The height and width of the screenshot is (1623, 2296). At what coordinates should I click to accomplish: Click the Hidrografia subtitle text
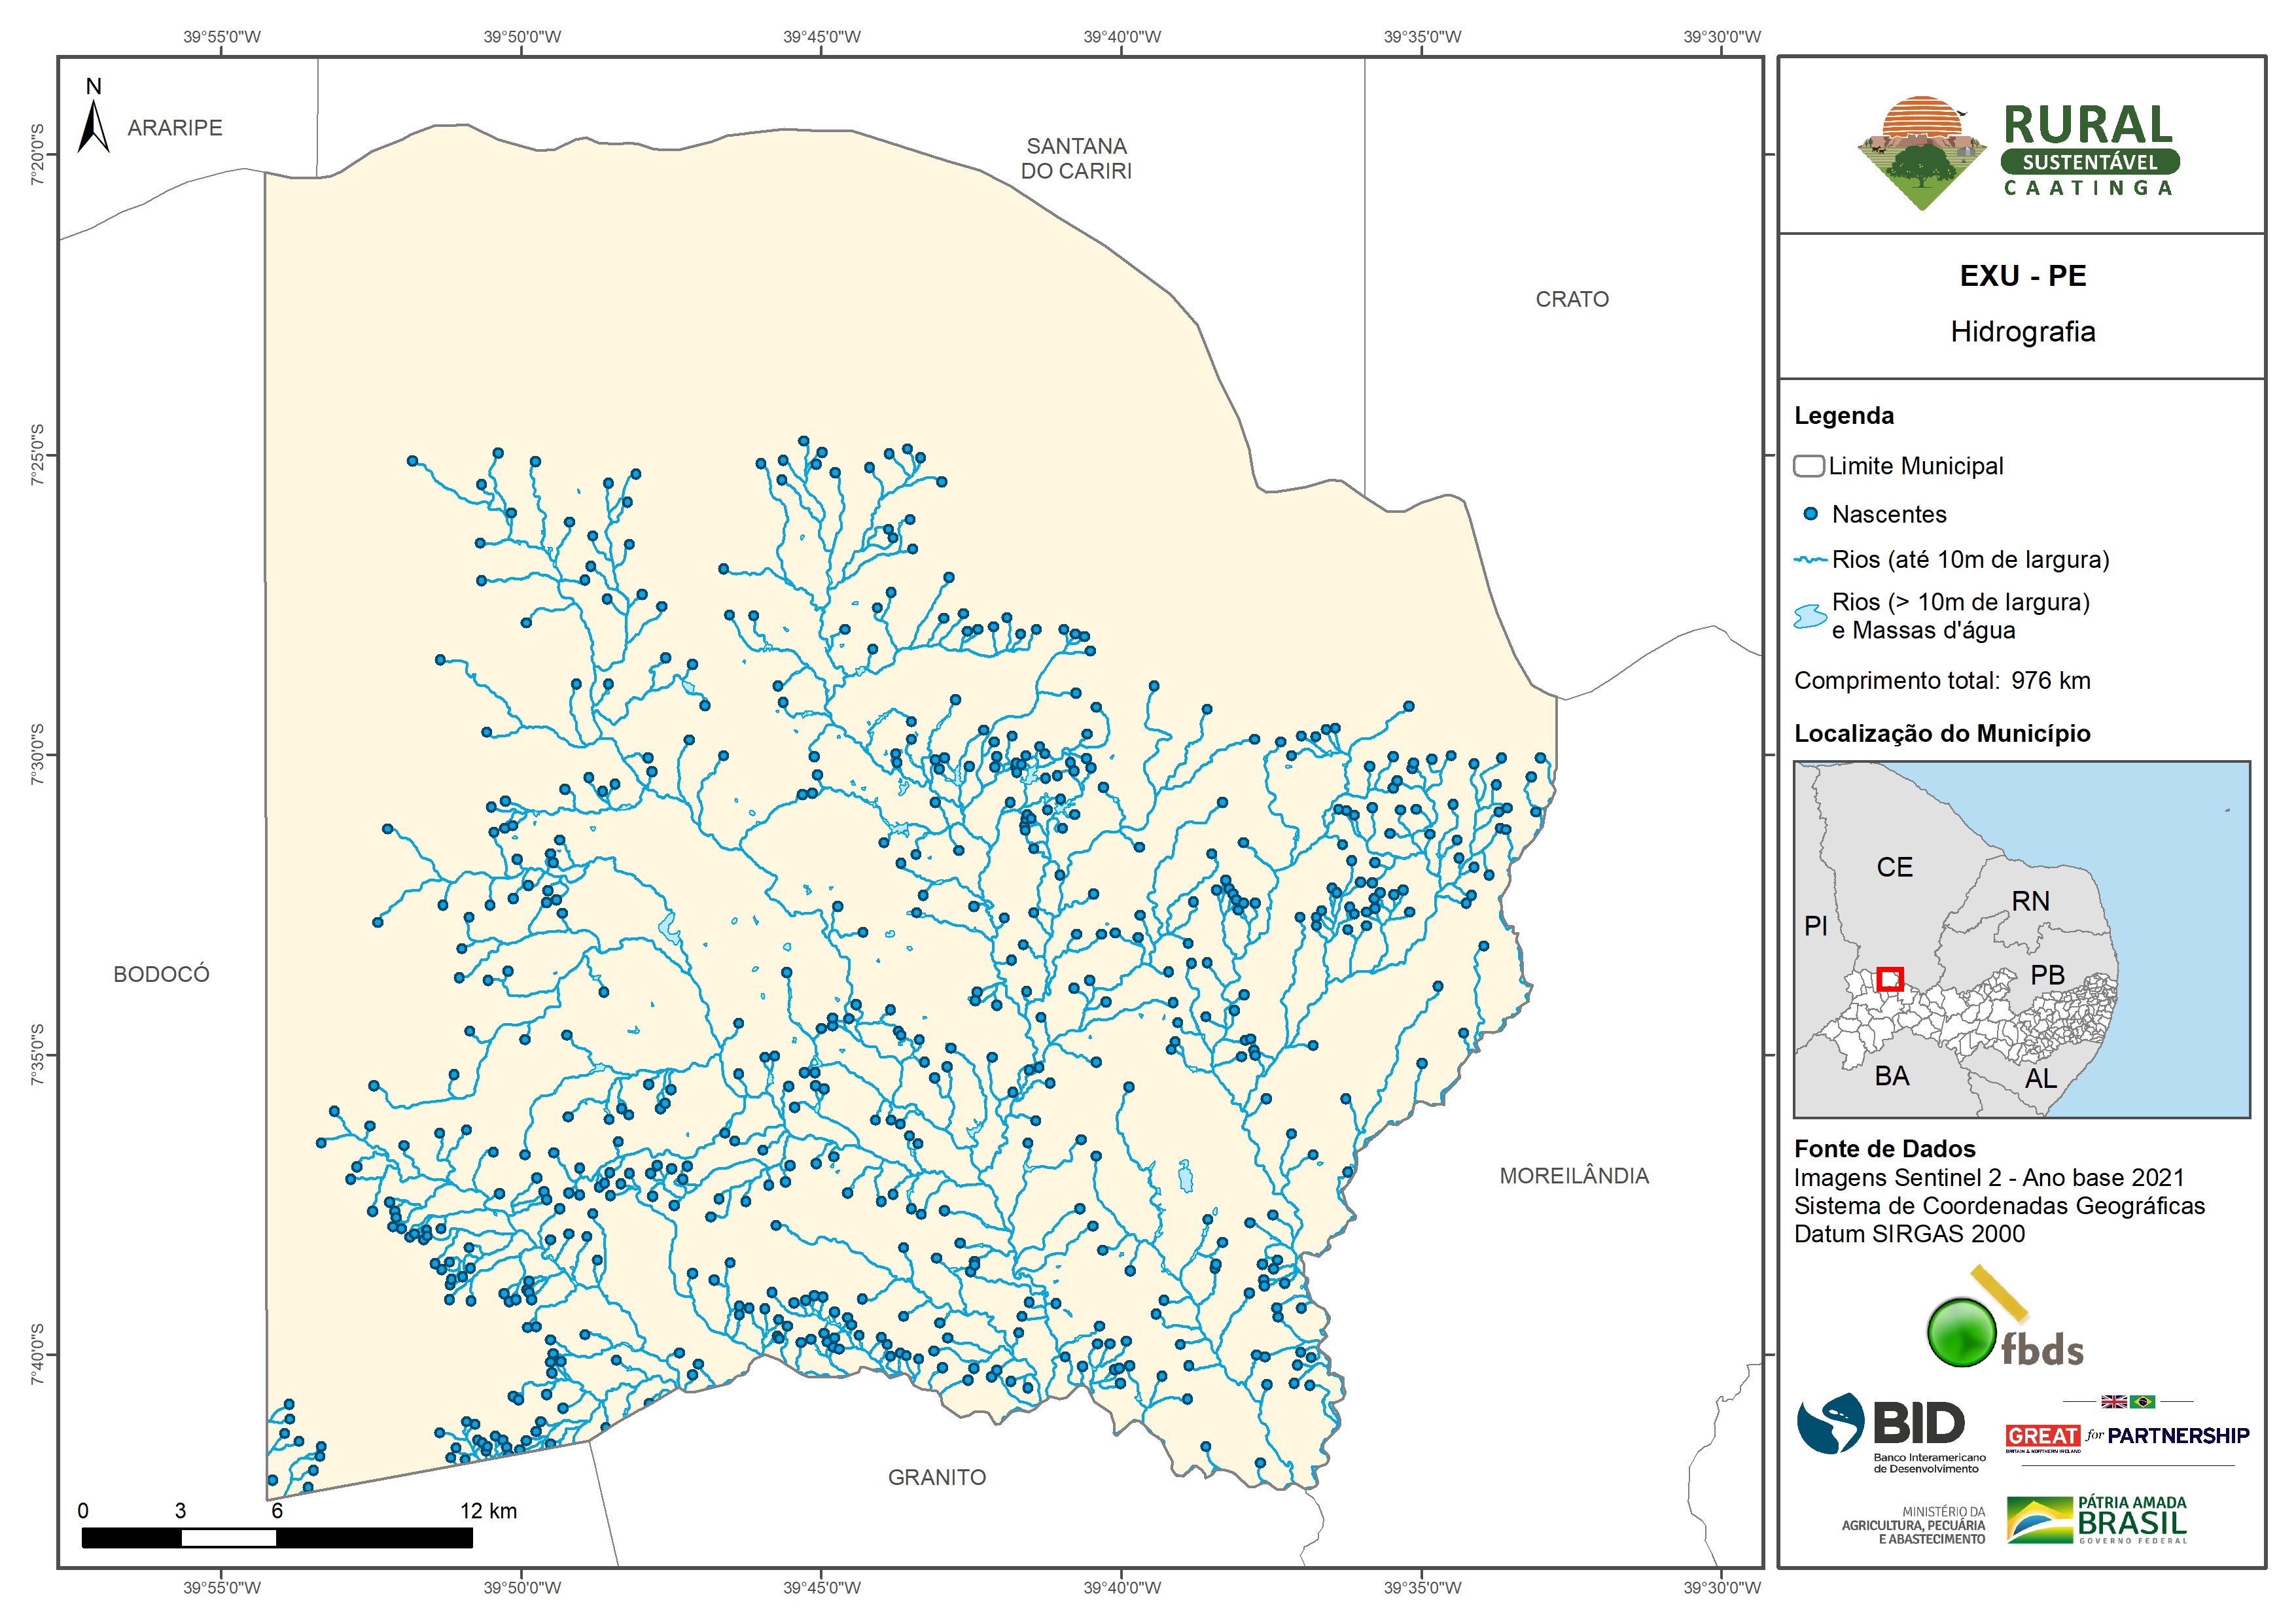pos(2022,332)
